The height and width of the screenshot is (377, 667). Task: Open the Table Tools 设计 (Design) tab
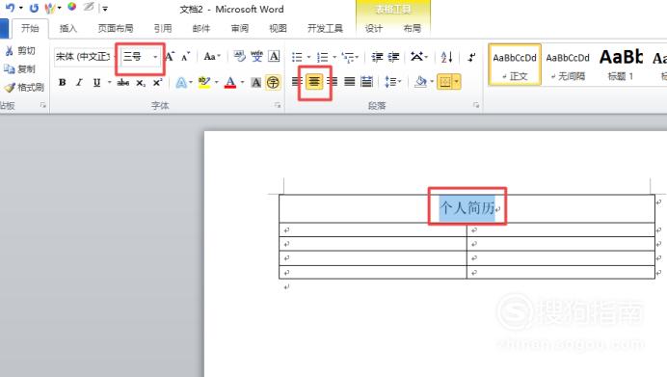(373, 29)
